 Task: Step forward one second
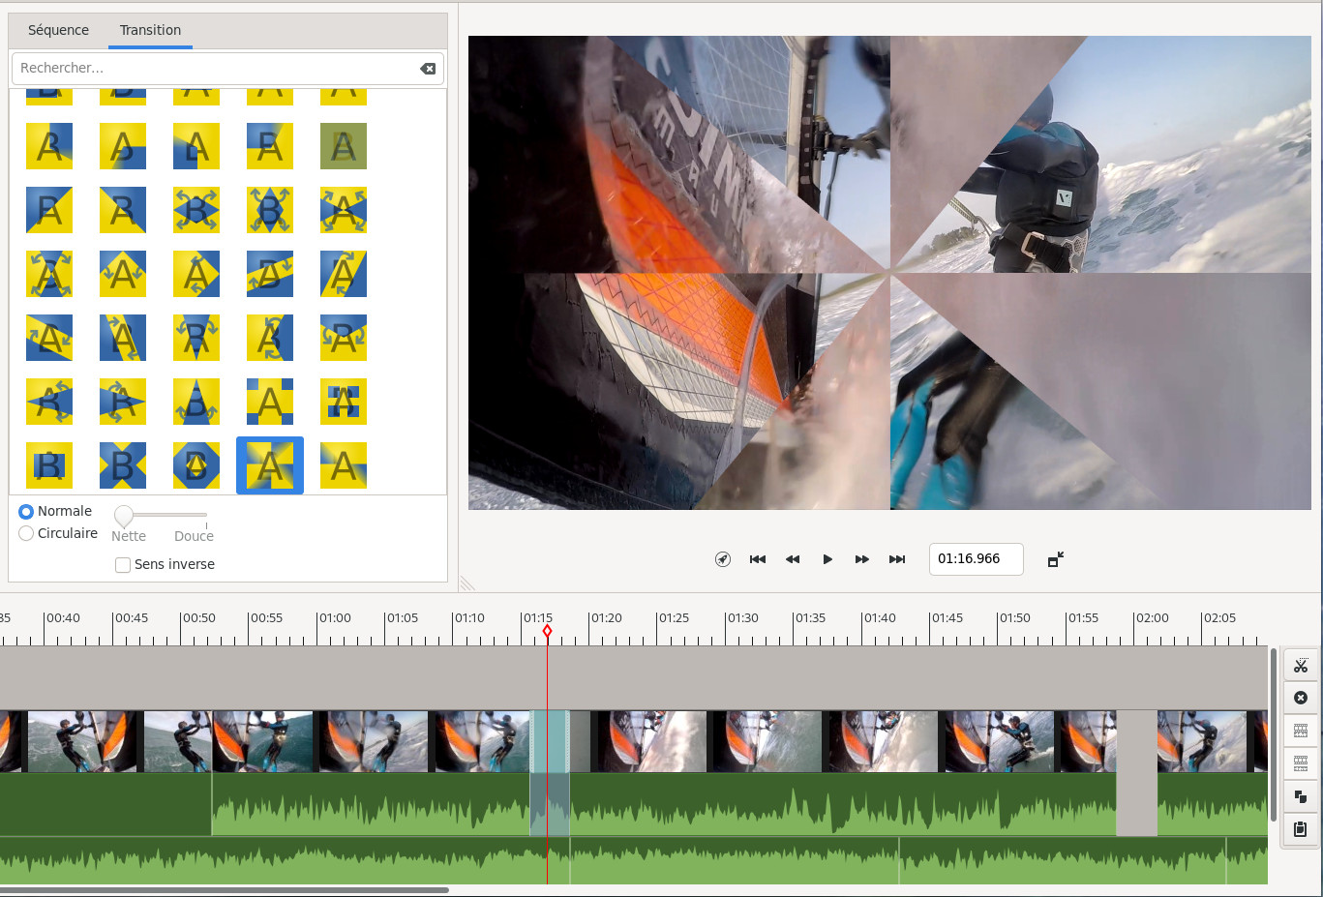tap(862, 559)
